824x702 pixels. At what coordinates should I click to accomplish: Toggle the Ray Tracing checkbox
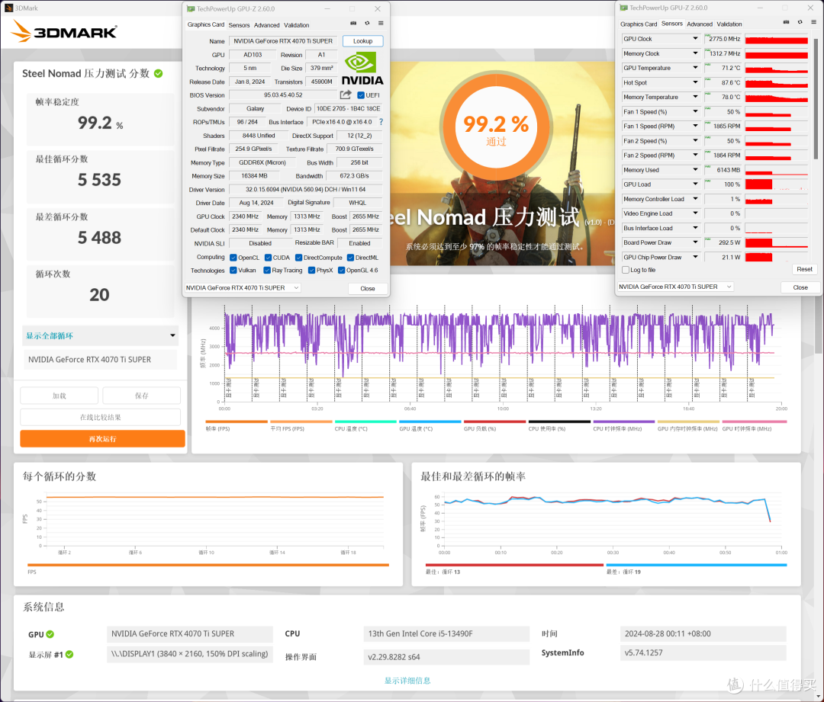pyautogui.click(x=267, y=271)
